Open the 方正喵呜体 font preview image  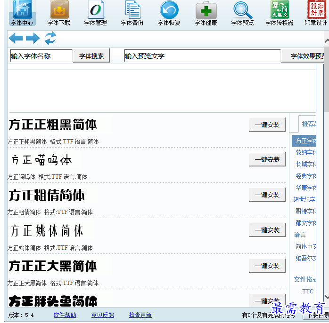click(41, 160)
